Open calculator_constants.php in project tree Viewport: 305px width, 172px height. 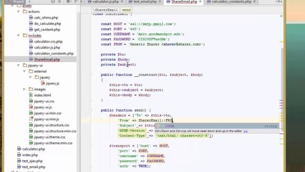coord(54,54)
